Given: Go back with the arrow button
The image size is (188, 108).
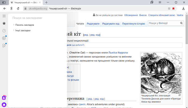Looking at the screenshot, I should 5,9.
